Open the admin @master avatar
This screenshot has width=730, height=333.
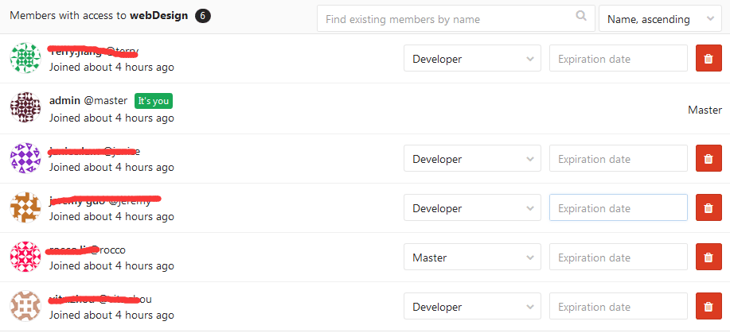(25, 108)
